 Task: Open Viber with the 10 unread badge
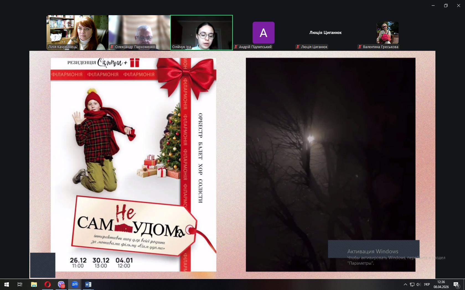pyautogui.click(x=61, y=284)
